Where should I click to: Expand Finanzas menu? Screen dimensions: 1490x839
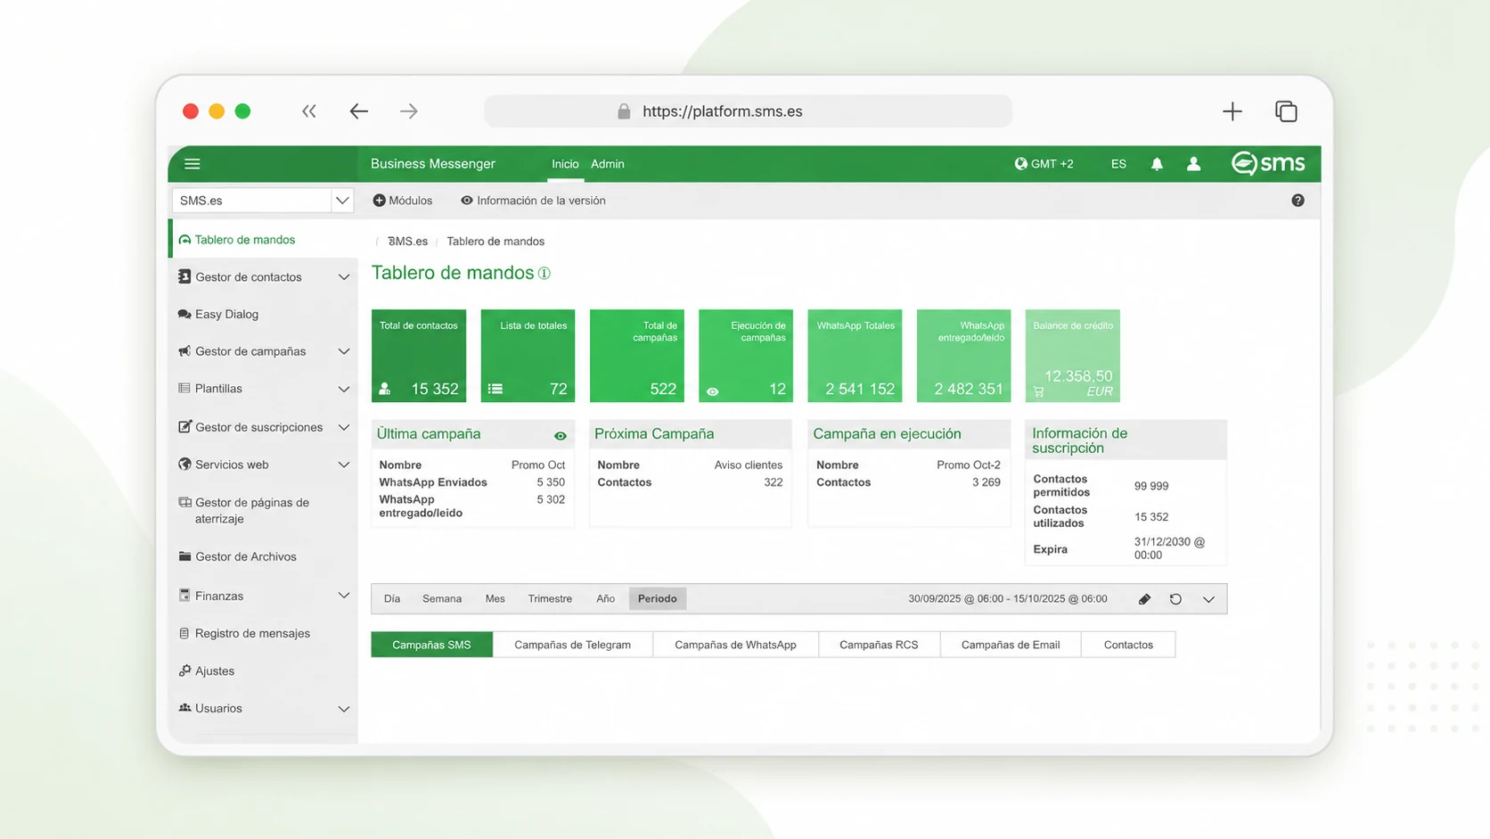point(344,596)
